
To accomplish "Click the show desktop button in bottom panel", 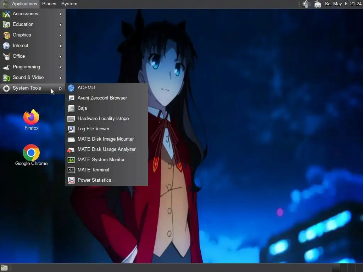I will [4, 268].
